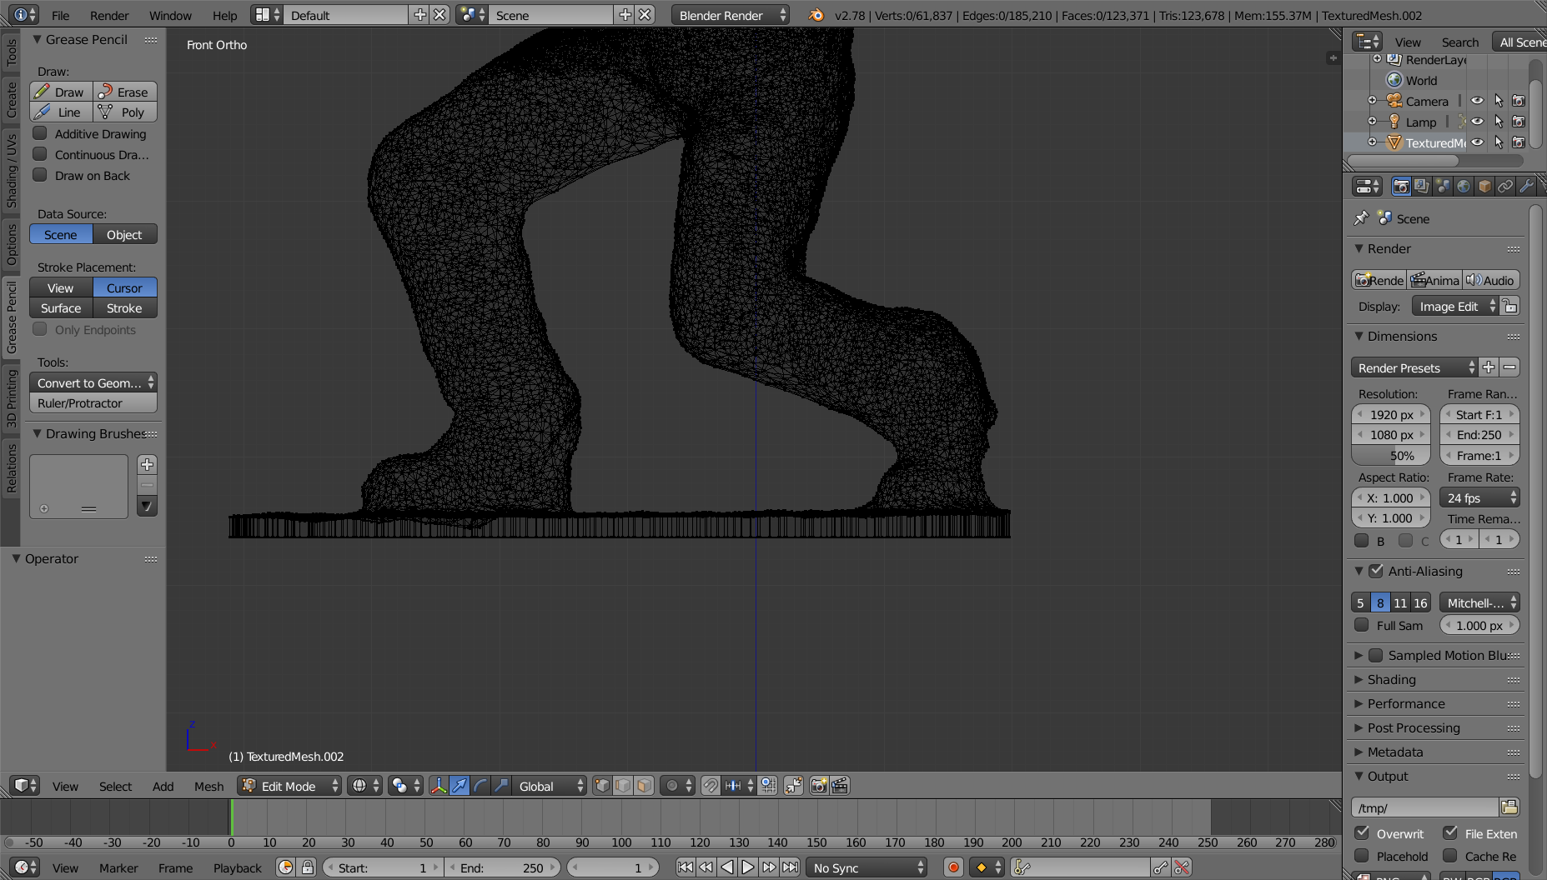The image size is (1547, 880).
Task: Toggle the 3D manipulator widget icon
Action: (439, 786)
